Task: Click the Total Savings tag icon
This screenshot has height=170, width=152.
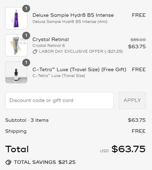Action: (8, 162)
